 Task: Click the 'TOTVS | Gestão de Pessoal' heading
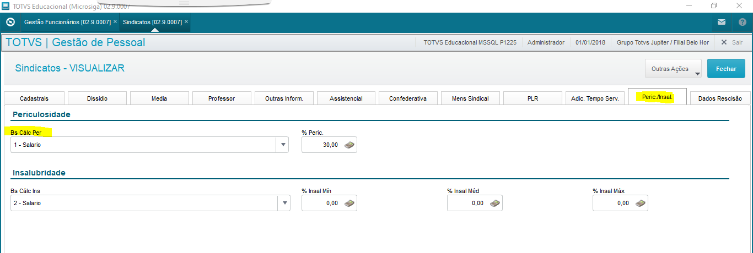click(x=75, y=42)
